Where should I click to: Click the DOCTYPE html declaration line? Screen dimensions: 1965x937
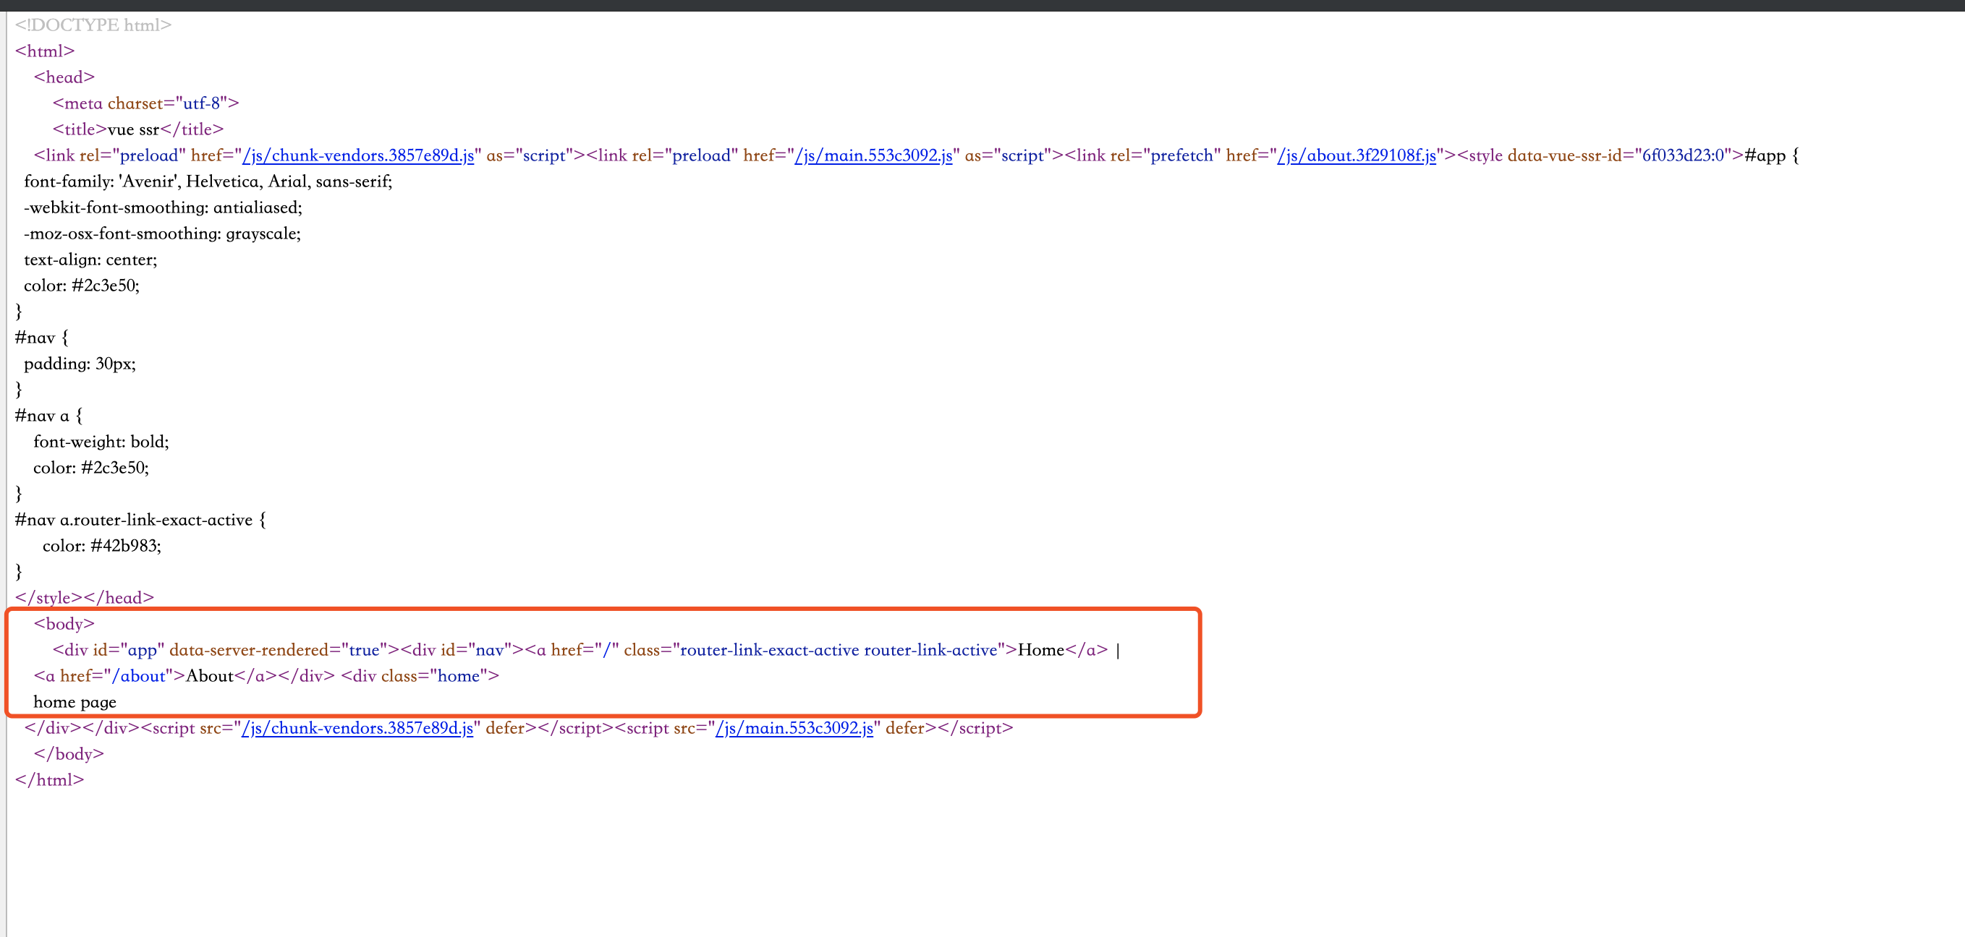click(x=93, y=25)
